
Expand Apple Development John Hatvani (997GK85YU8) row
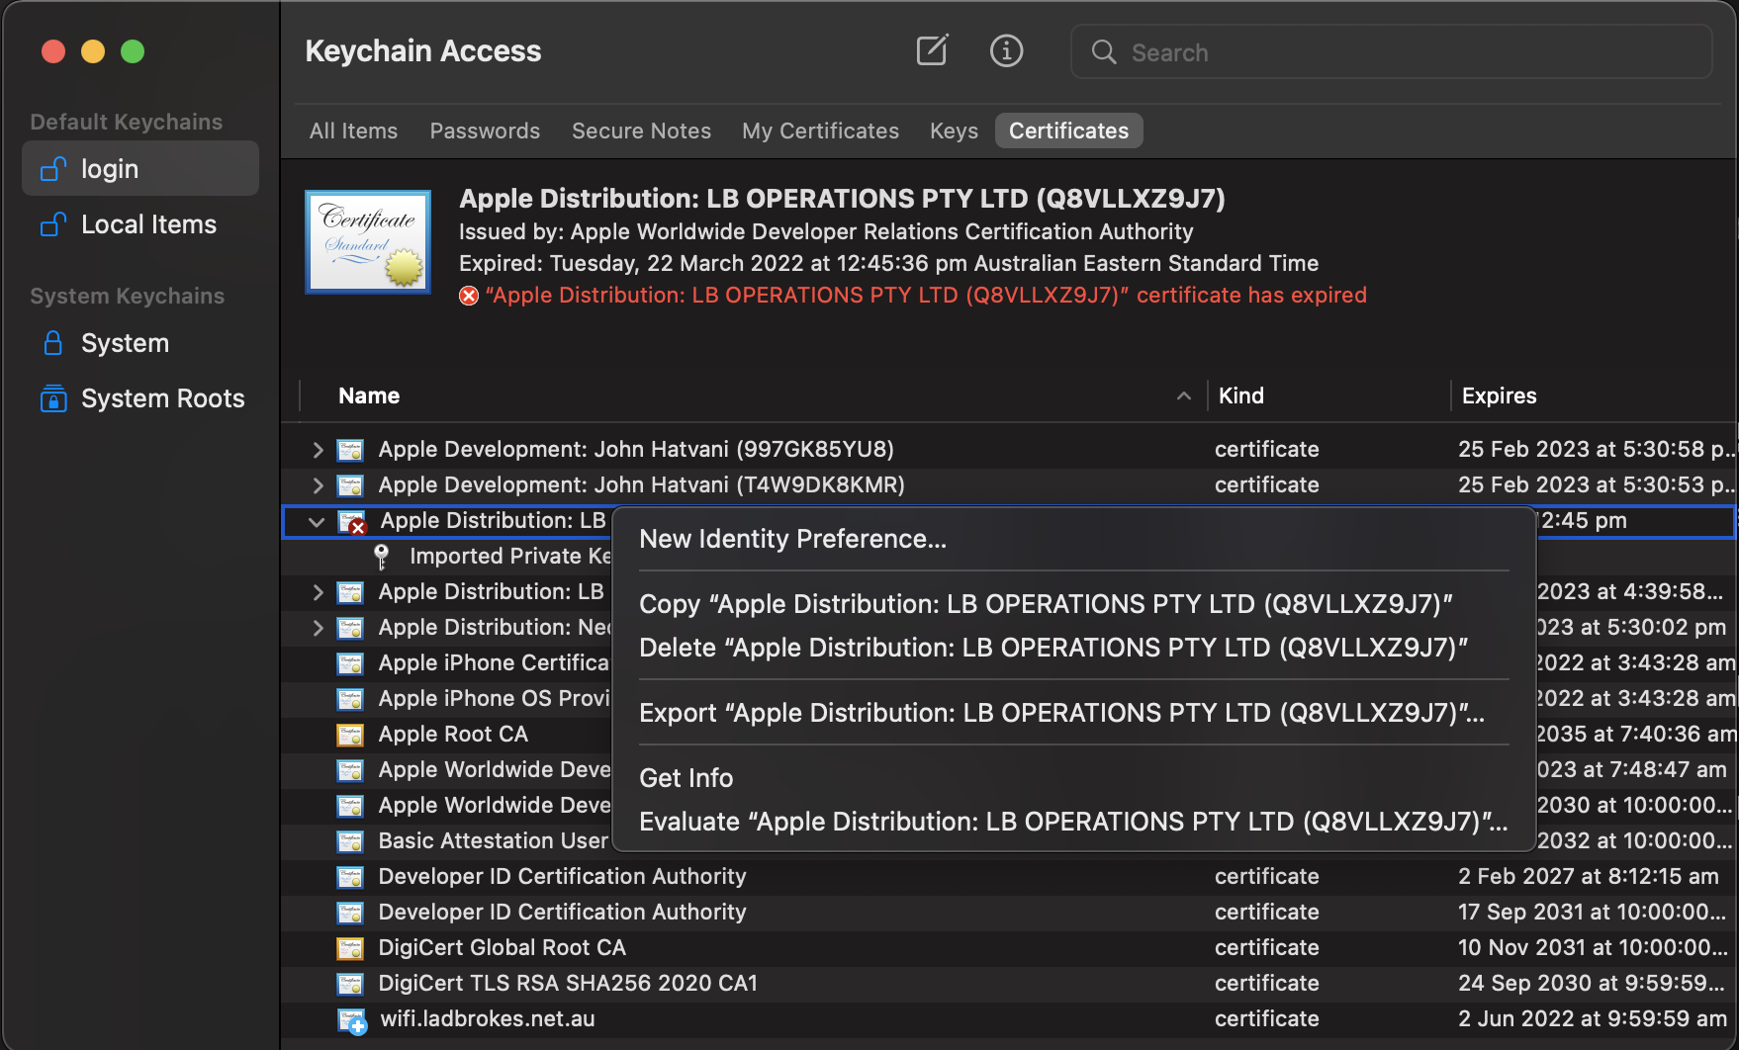pyautogui.click(x=318, y=450)
